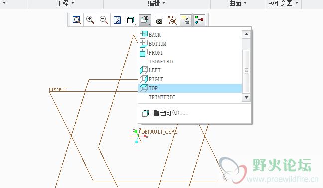Click the BACK view cube icon
Screen dimensions: 323x188
click(x=144, y=35)
